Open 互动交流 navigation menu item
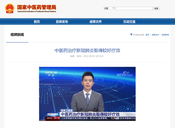This screenshot has height=128, width=175. 129,21
